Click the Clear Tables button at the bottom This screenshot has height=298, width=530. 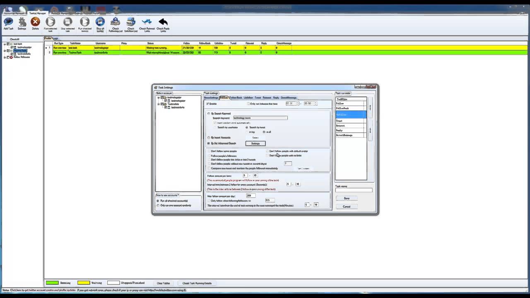click(x=164, y=283)
